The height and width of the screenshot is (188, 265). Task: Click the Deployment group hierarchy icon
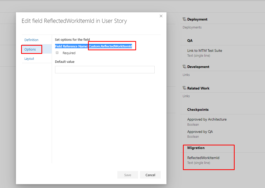coord(185,19)
